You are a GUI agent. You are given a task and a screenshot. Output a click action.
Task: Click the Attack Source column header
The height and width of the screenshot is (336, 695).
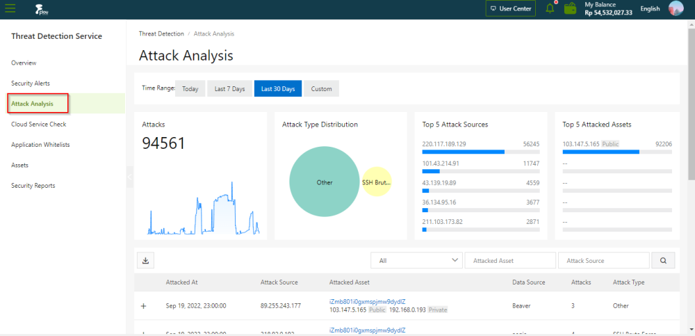click(x=279, y=282)
